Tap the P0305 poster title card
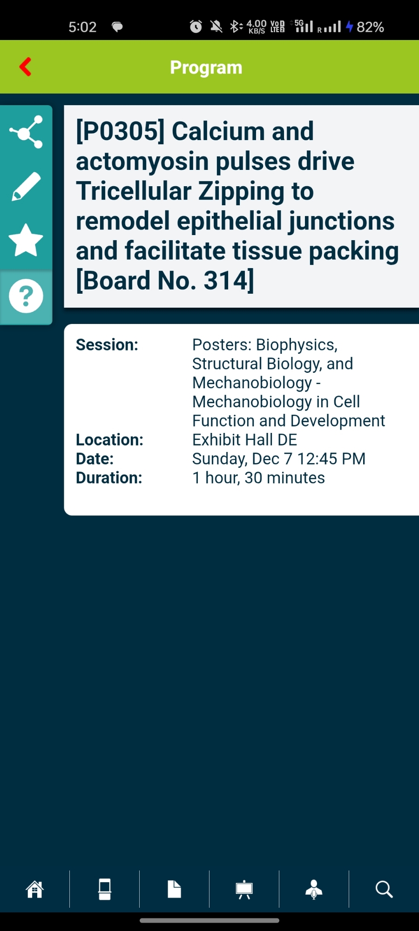This screenshot has height=931, width=419. 237,206
